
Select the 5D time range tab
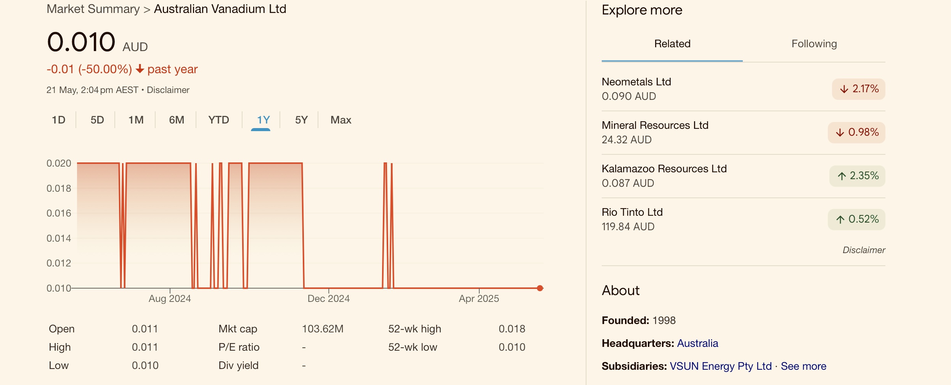pyautogui.click(x=97, y=120)
